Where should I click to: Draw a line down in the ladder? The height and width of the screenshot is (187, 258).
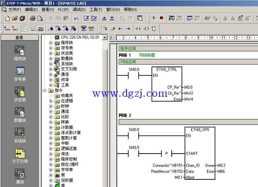tap(105, 29)
